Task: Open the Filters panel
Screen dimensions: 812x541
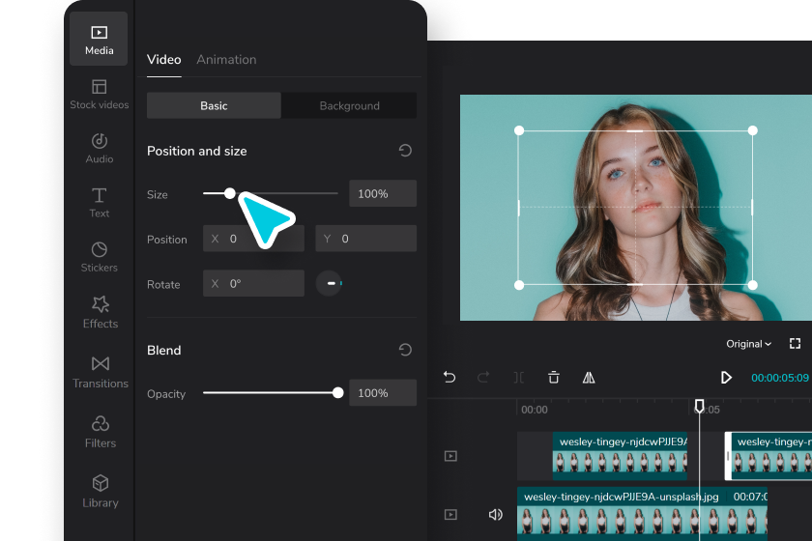Action: point(100,432)
